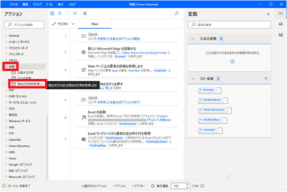This screenshot has height=192, width=287.
Task: Expand the IBM コグニティブ action group
Action: tap(6, 171)
